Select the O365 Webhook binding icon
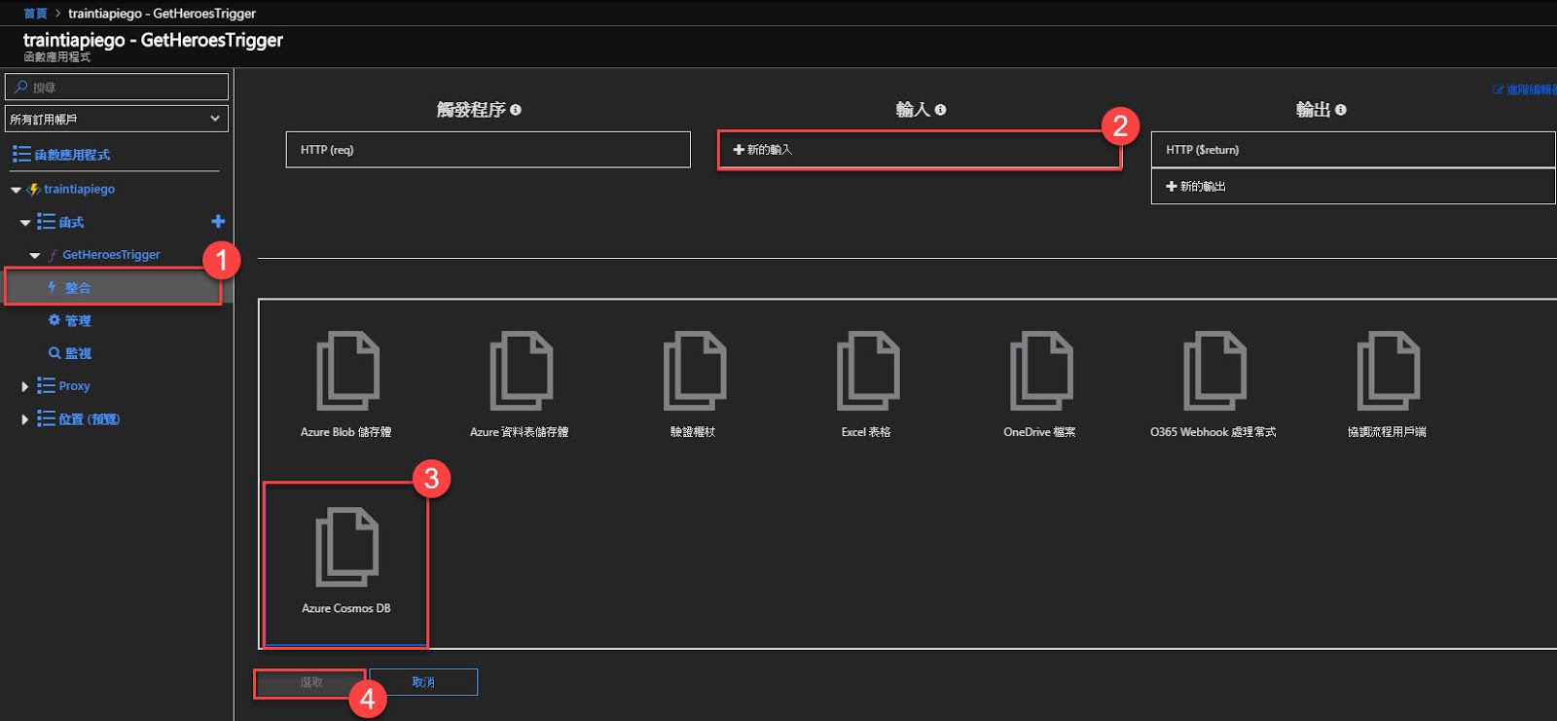1557x721 pixels. pyautogui.click(x=1214, y=370)
